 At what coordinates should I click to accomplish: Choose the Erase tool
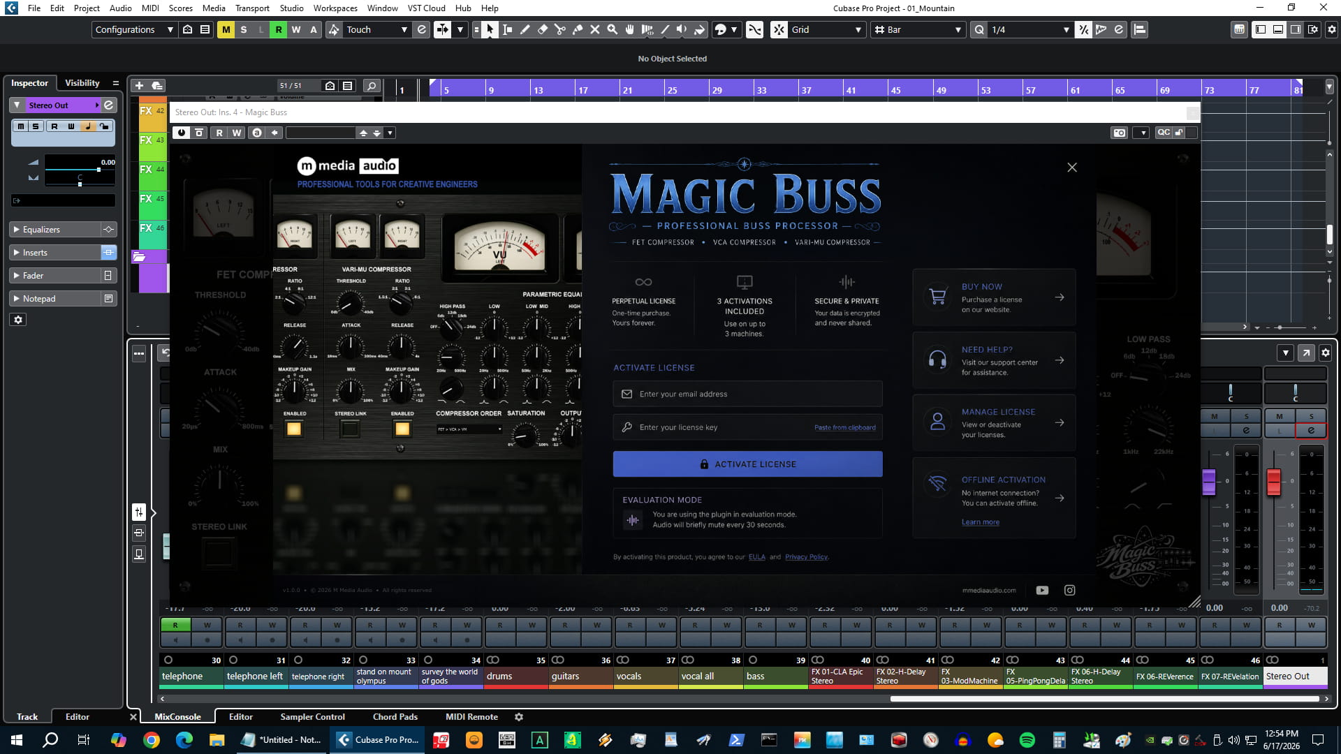coord(542,29)
